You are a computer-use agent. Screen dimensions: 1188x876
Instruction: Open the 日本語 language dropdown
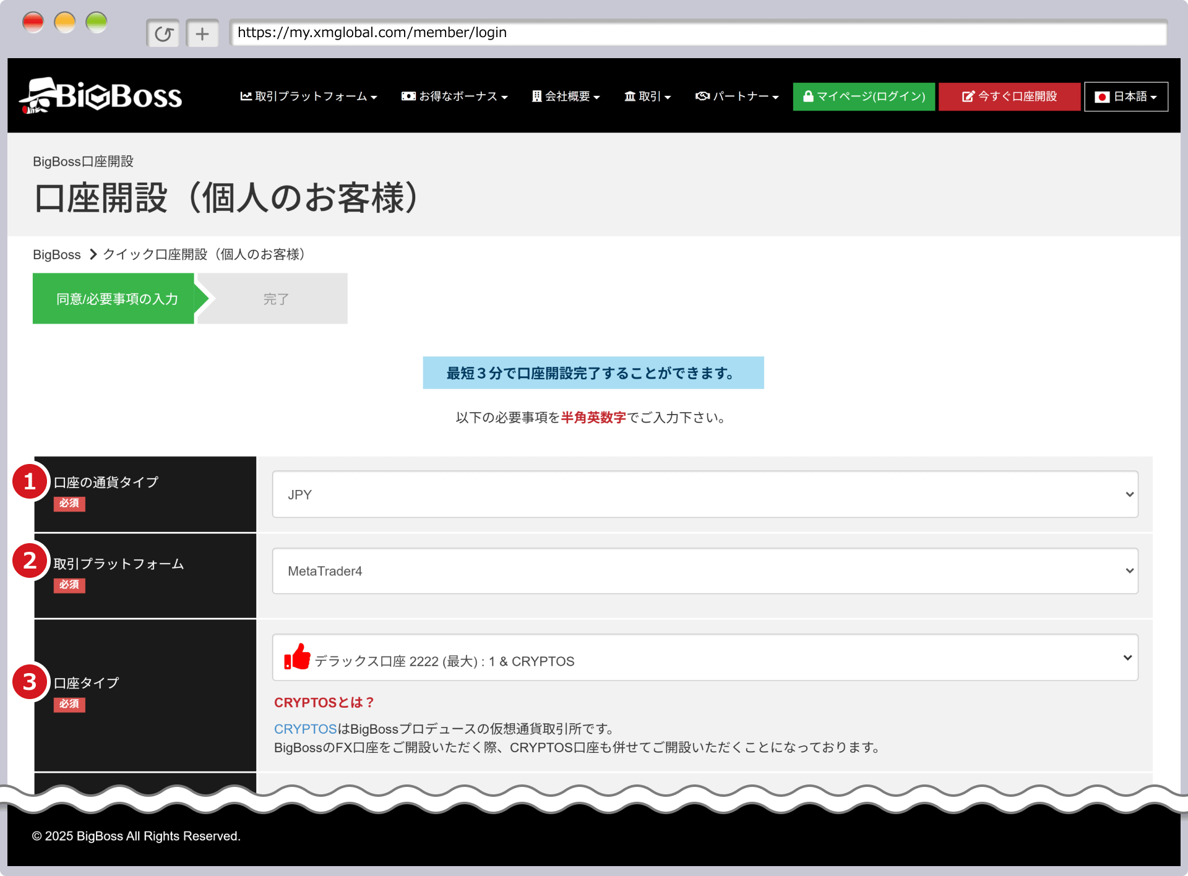1126,97
